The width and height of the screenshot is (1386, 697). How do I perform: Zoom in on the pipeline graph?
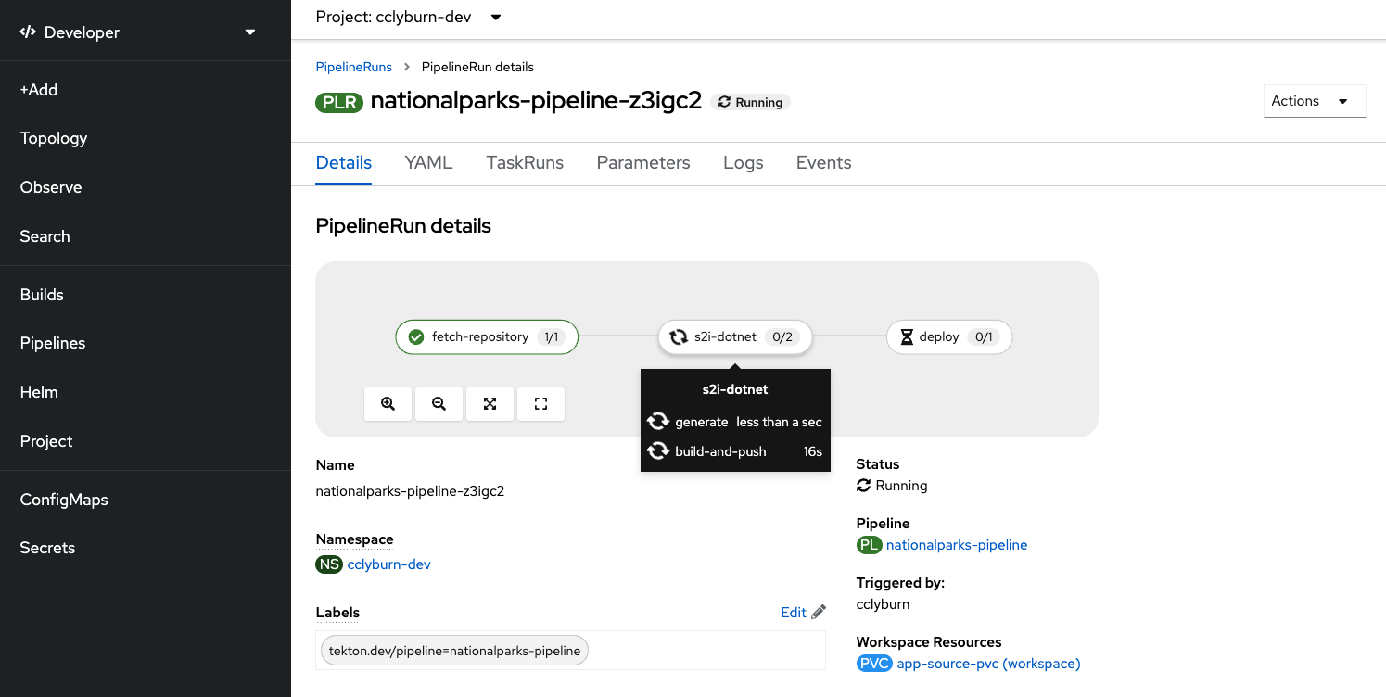388,404
